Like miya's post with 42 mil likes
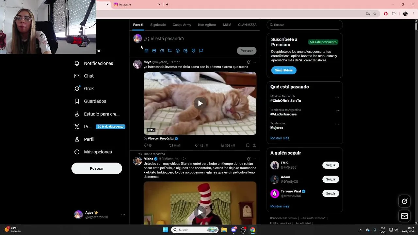The width and height of the screenshot is (418, 235). [x=201, y=145]
